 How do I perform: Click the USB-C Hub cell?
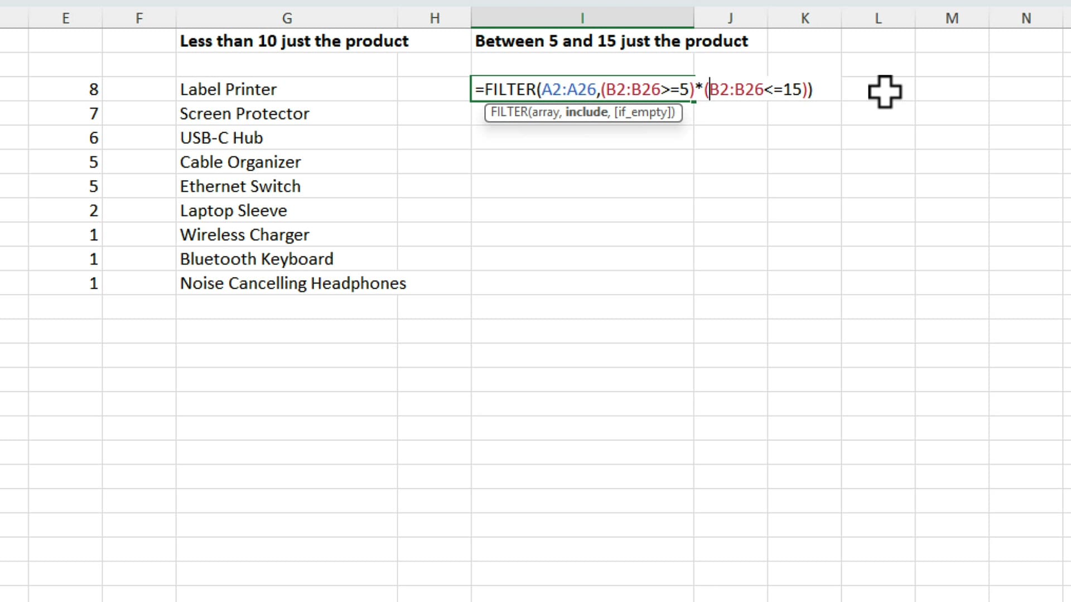coord(287,138)
